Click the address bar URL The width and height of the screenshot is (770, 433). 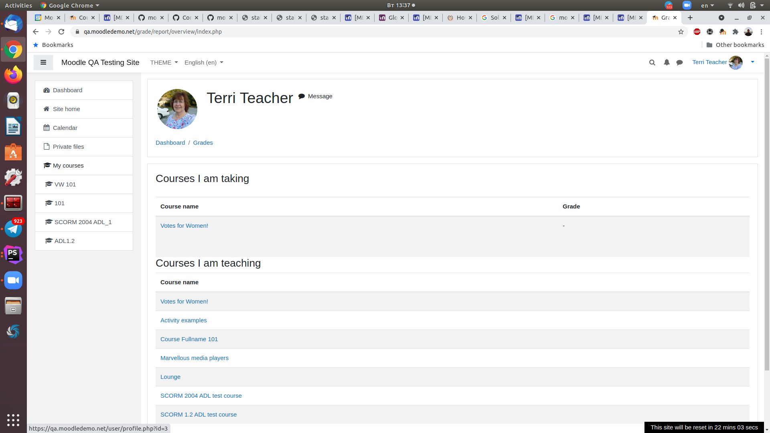pyautogui.click(x=153, y=32)
